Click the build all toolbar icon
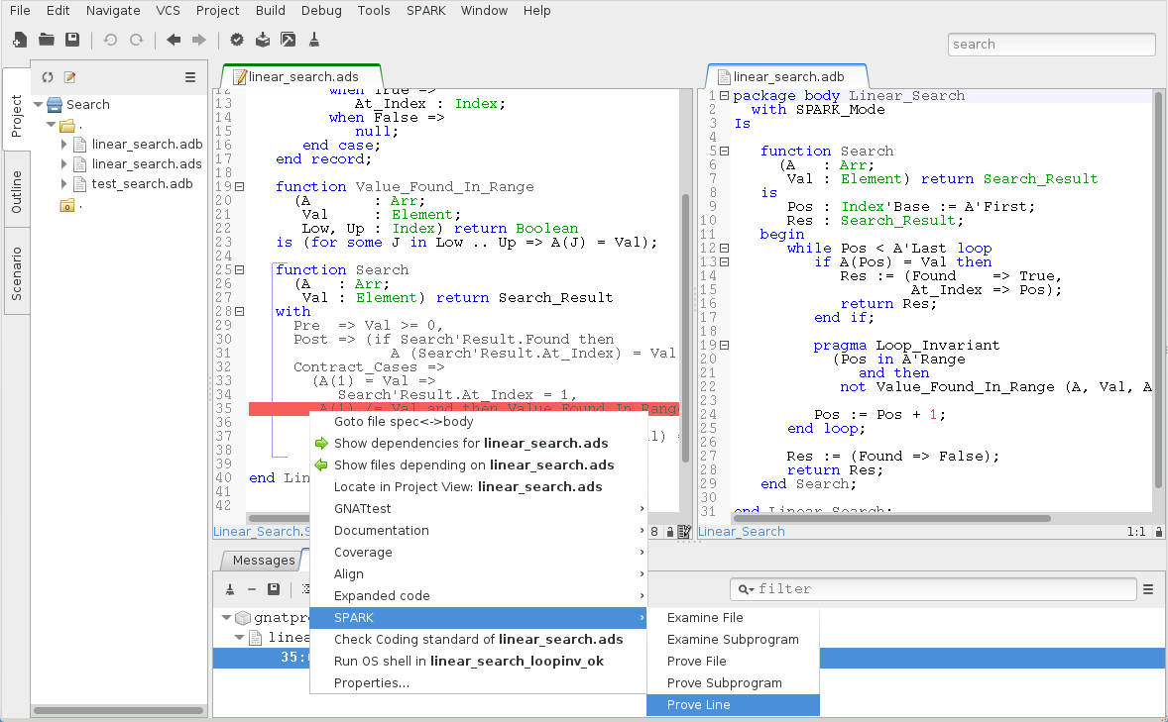Viewport: 1168px width, 722px height. point(262,40)
